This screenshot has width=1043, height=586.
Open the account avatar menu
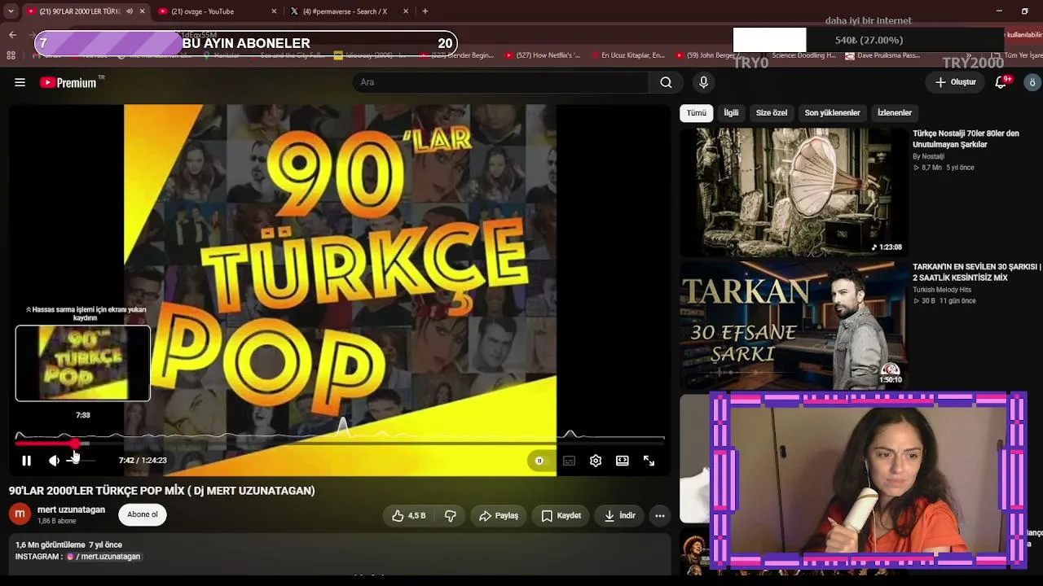tap(1032, 82)
